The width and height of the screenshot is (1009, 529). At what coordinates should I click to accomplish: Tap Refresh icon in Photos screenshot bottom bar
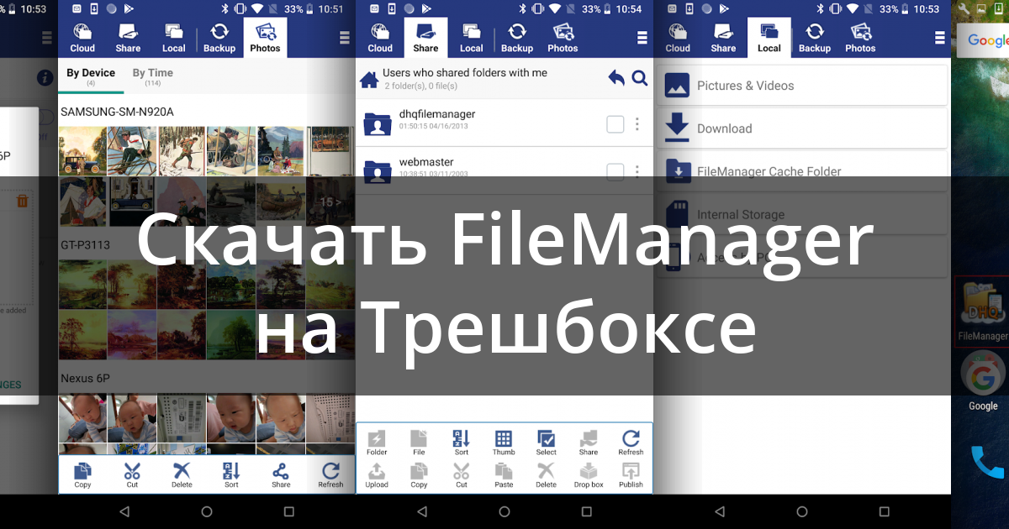[x=330, y=474]
